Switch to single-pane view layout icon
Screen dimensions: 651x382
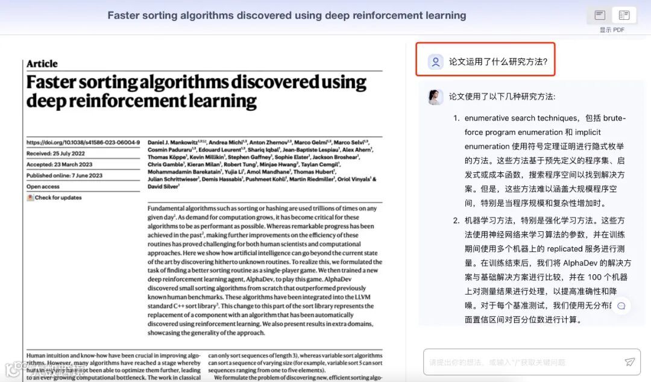[600, 15]
